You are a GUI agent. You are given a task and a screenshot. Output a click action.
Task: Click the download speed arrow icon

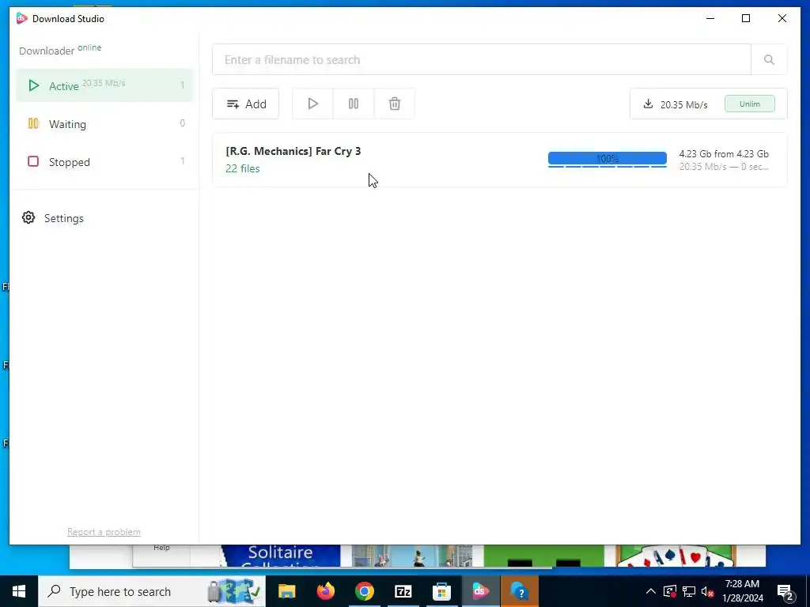(x=648, y=104)
